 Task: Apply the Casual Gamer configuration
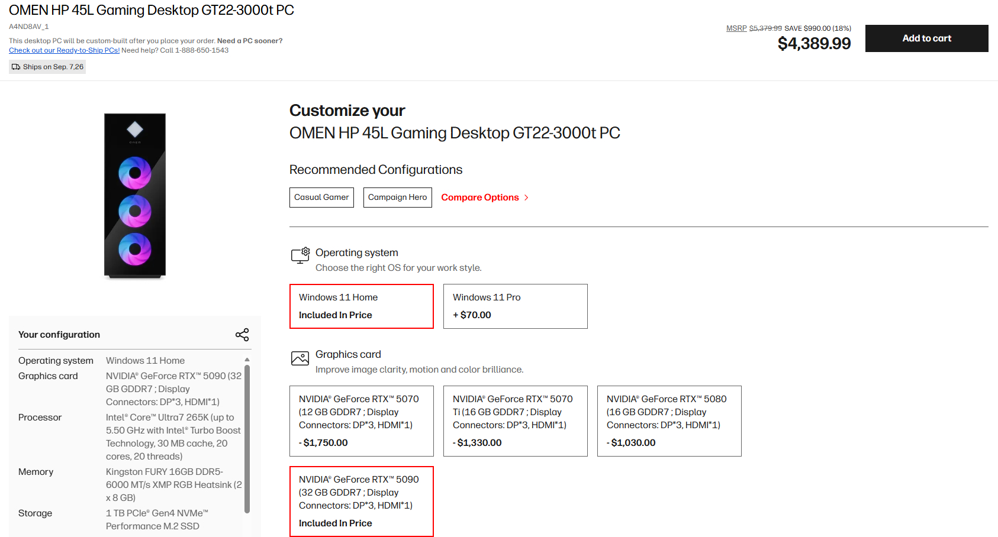coord(321,198)
